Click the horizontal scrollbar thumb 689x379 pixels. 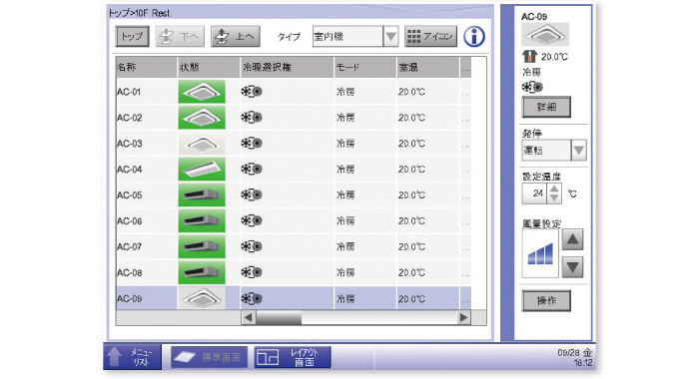click(279, 317)
